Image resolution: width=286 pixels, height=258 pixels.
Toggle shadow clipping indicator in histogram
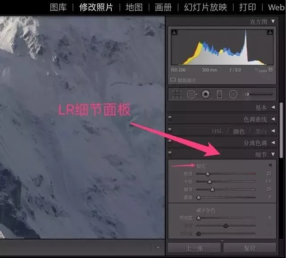tap(174, 32)
